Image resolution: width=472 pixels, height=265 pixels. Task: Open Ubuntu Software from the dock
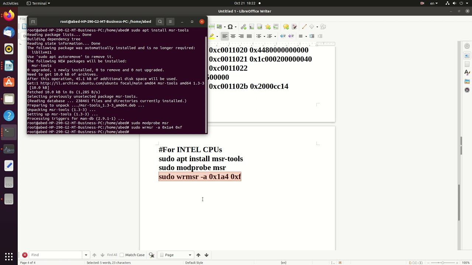[9, 82]
